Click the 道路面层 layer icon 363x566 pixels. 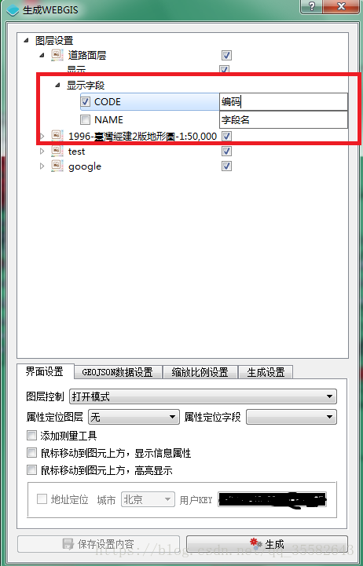pos(57,55)
